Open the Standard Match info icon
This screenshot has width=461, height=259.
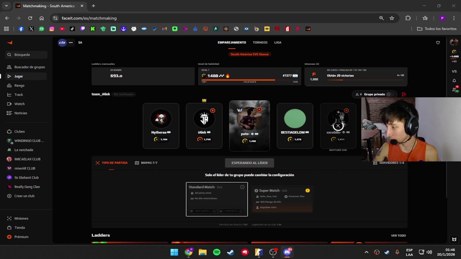[x=242, y=187]
